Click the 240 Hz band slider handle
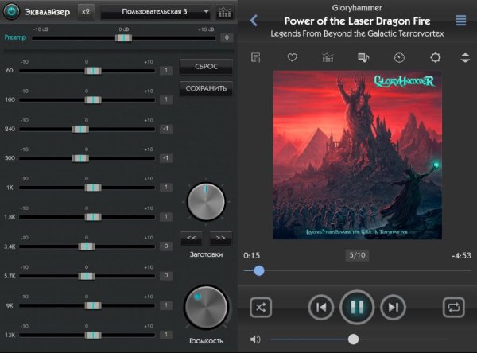Viewport: 477px width, 353px height. coord(80,129)
